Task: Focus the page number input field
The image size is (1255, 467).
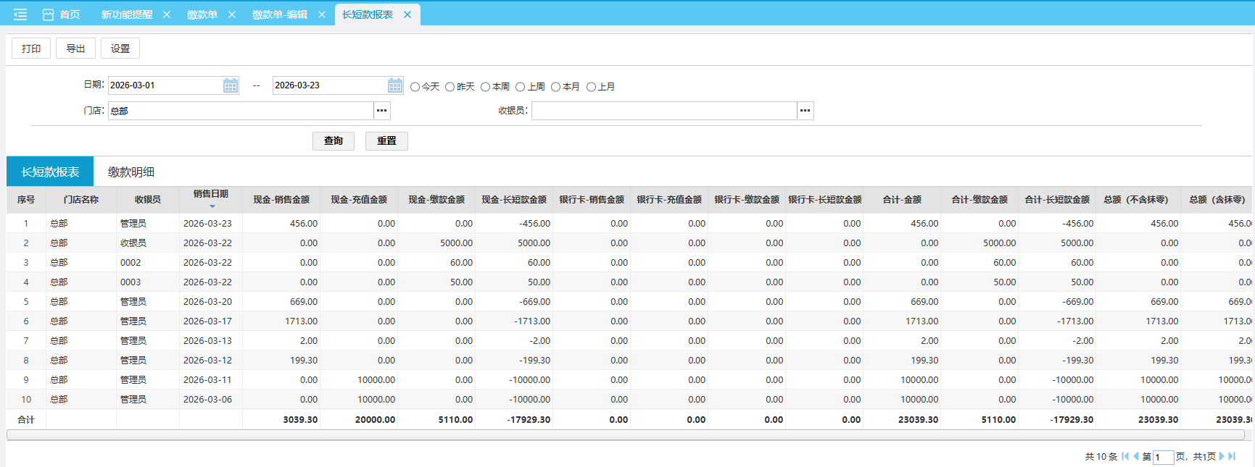Action: pos(1163,457)
